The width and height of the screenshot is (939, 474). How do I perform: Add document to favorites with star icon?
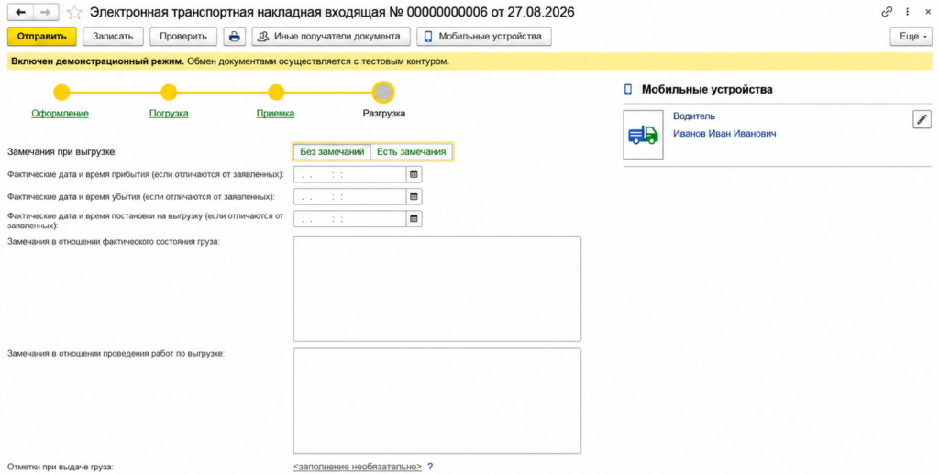[74, 12]
